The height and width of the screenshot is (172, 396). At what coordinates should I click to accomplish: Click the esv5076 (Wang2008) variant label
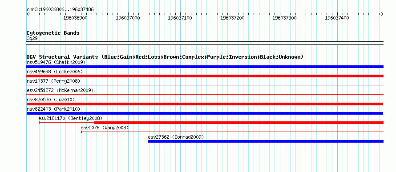coord(105,128)
